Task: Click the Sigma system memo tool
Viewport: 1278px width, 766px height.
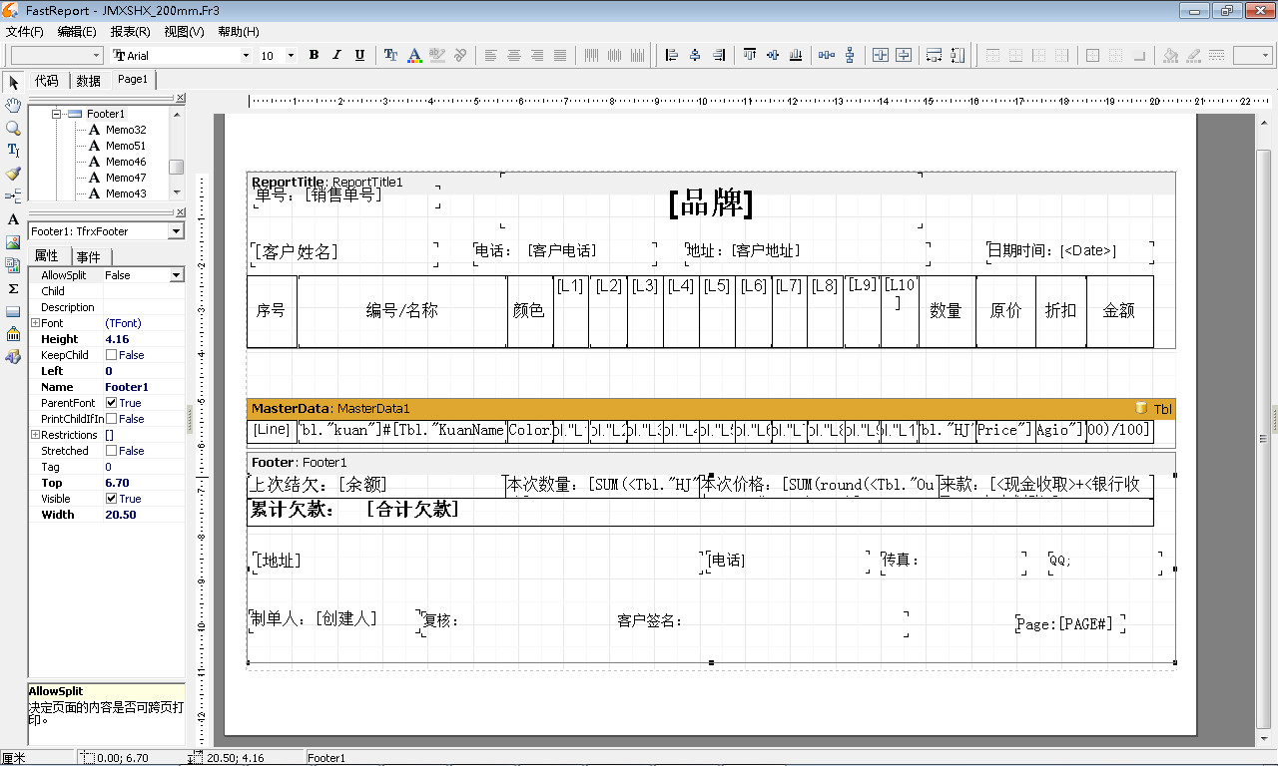Action: (x=13, y=288)
